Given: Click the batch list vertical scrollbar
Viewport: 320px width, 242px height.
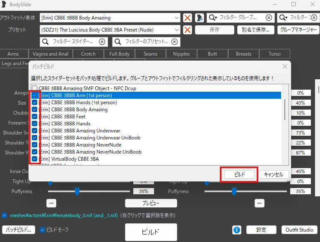Looking at the screenshot, I should coord(285,110).
